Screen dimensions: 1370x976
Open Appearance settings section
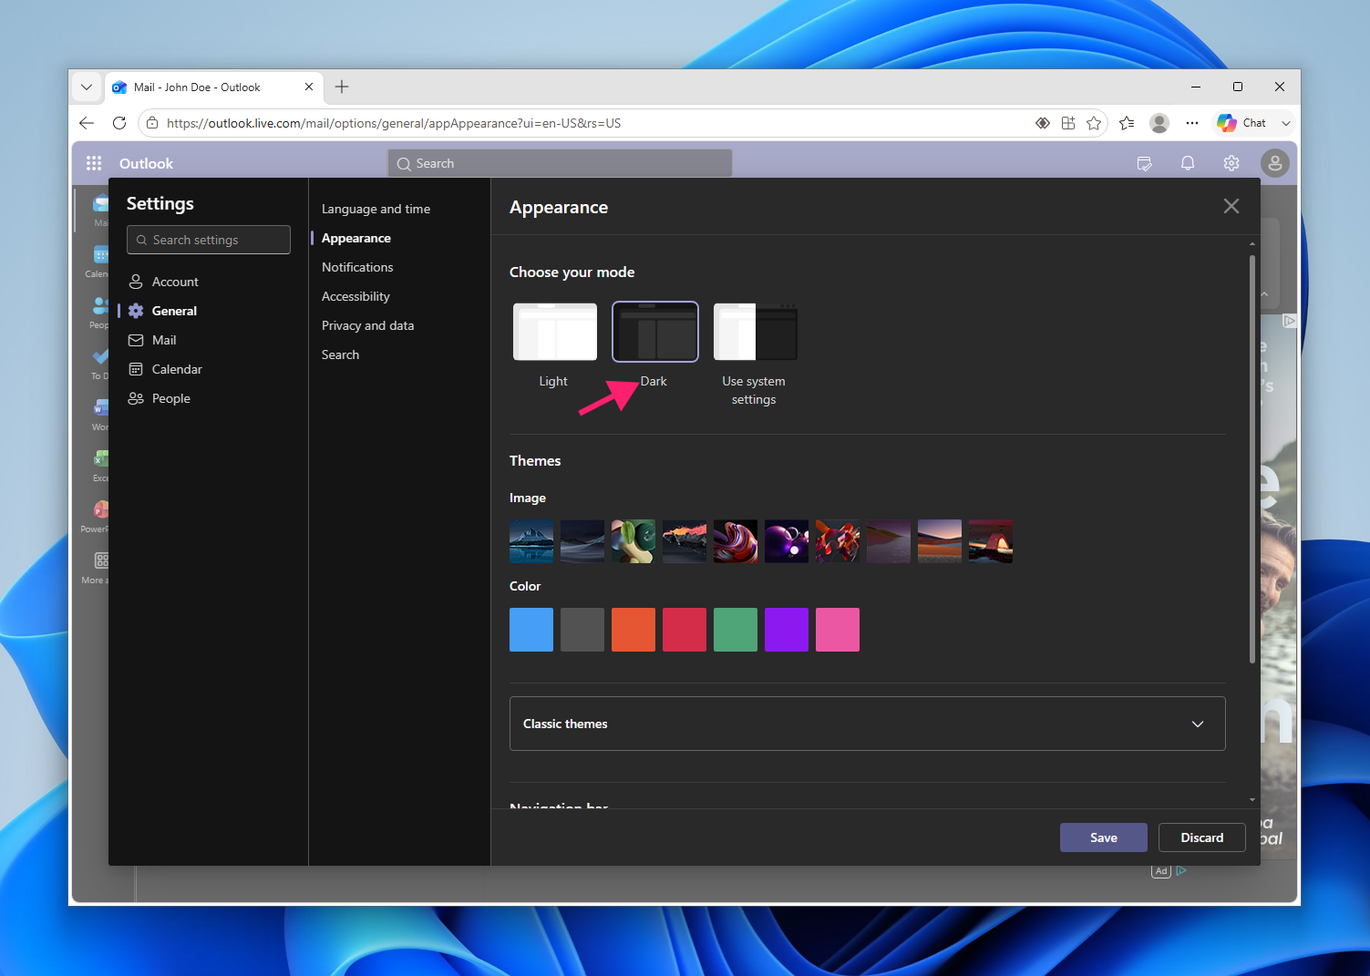[356, 238]
